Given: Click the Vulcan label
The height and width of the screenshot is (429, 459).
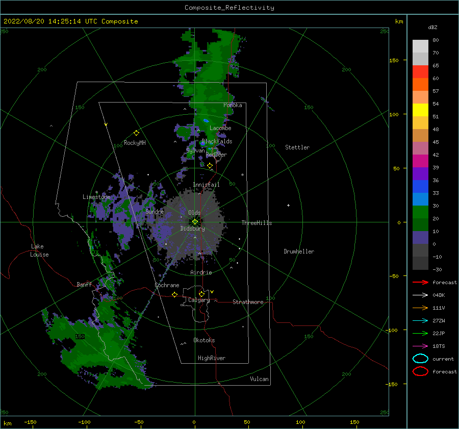Looking at the screenshot, I should (259, 378).
